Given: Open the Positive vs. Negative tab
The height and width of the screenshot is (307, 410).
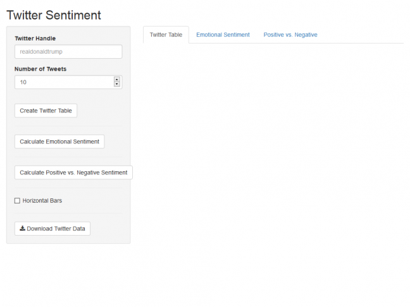Looking at the screenshot, I should pyautogui.click(x=290, y=35).
